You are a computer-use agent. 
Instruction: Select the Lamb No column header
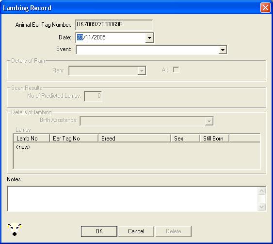pos(32,139)
